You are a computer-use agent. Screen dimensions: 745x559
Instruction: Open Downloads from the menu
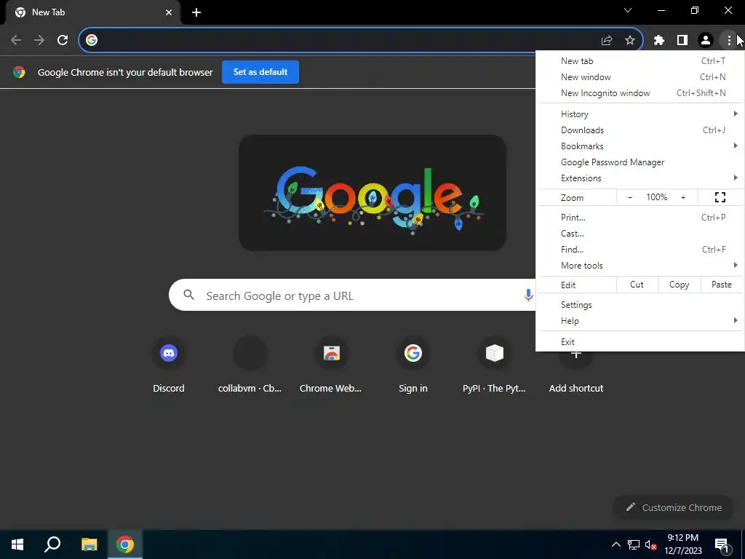pos(640,130)
